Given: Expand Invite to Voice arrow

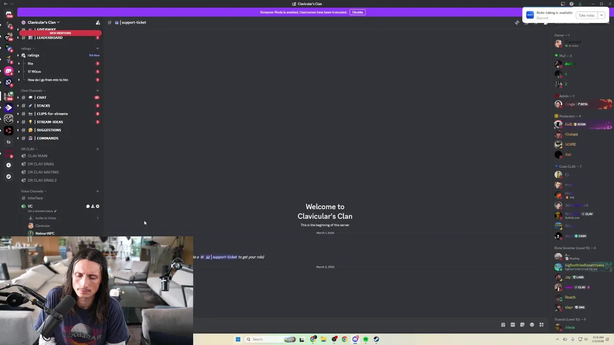Looking at the screenshot, I should coord(97,218).
